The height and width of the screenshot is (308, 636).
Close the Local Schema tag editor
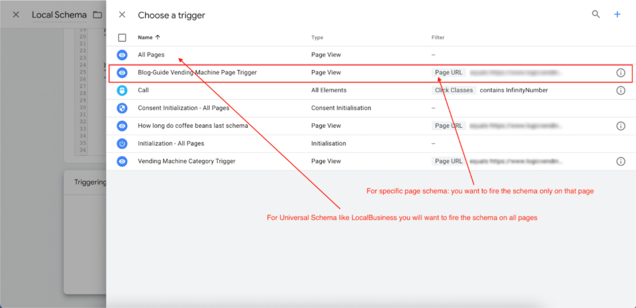[16, 15]
